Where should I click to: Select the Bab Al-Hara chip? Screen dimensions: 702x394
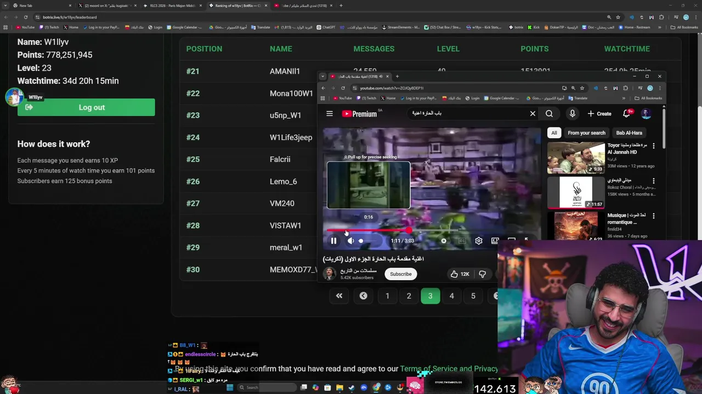click(629, 133)
